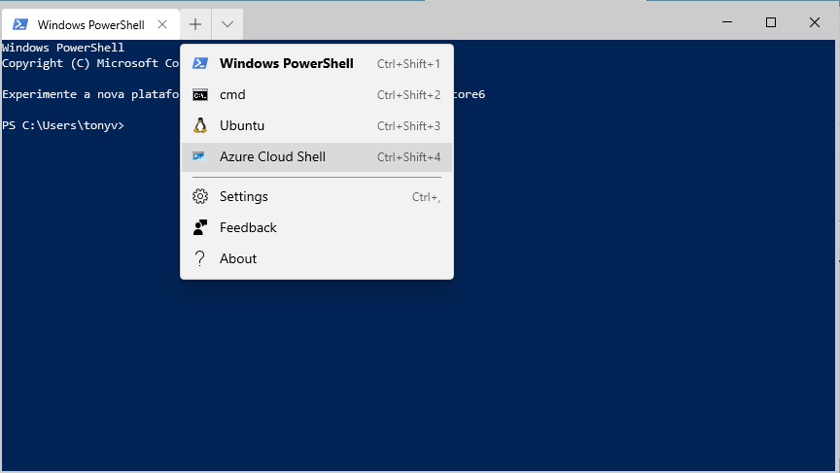Open Settings from the dropdown menu
The width and height of the screenshot is (840, 473).
(x=317, y=196)
